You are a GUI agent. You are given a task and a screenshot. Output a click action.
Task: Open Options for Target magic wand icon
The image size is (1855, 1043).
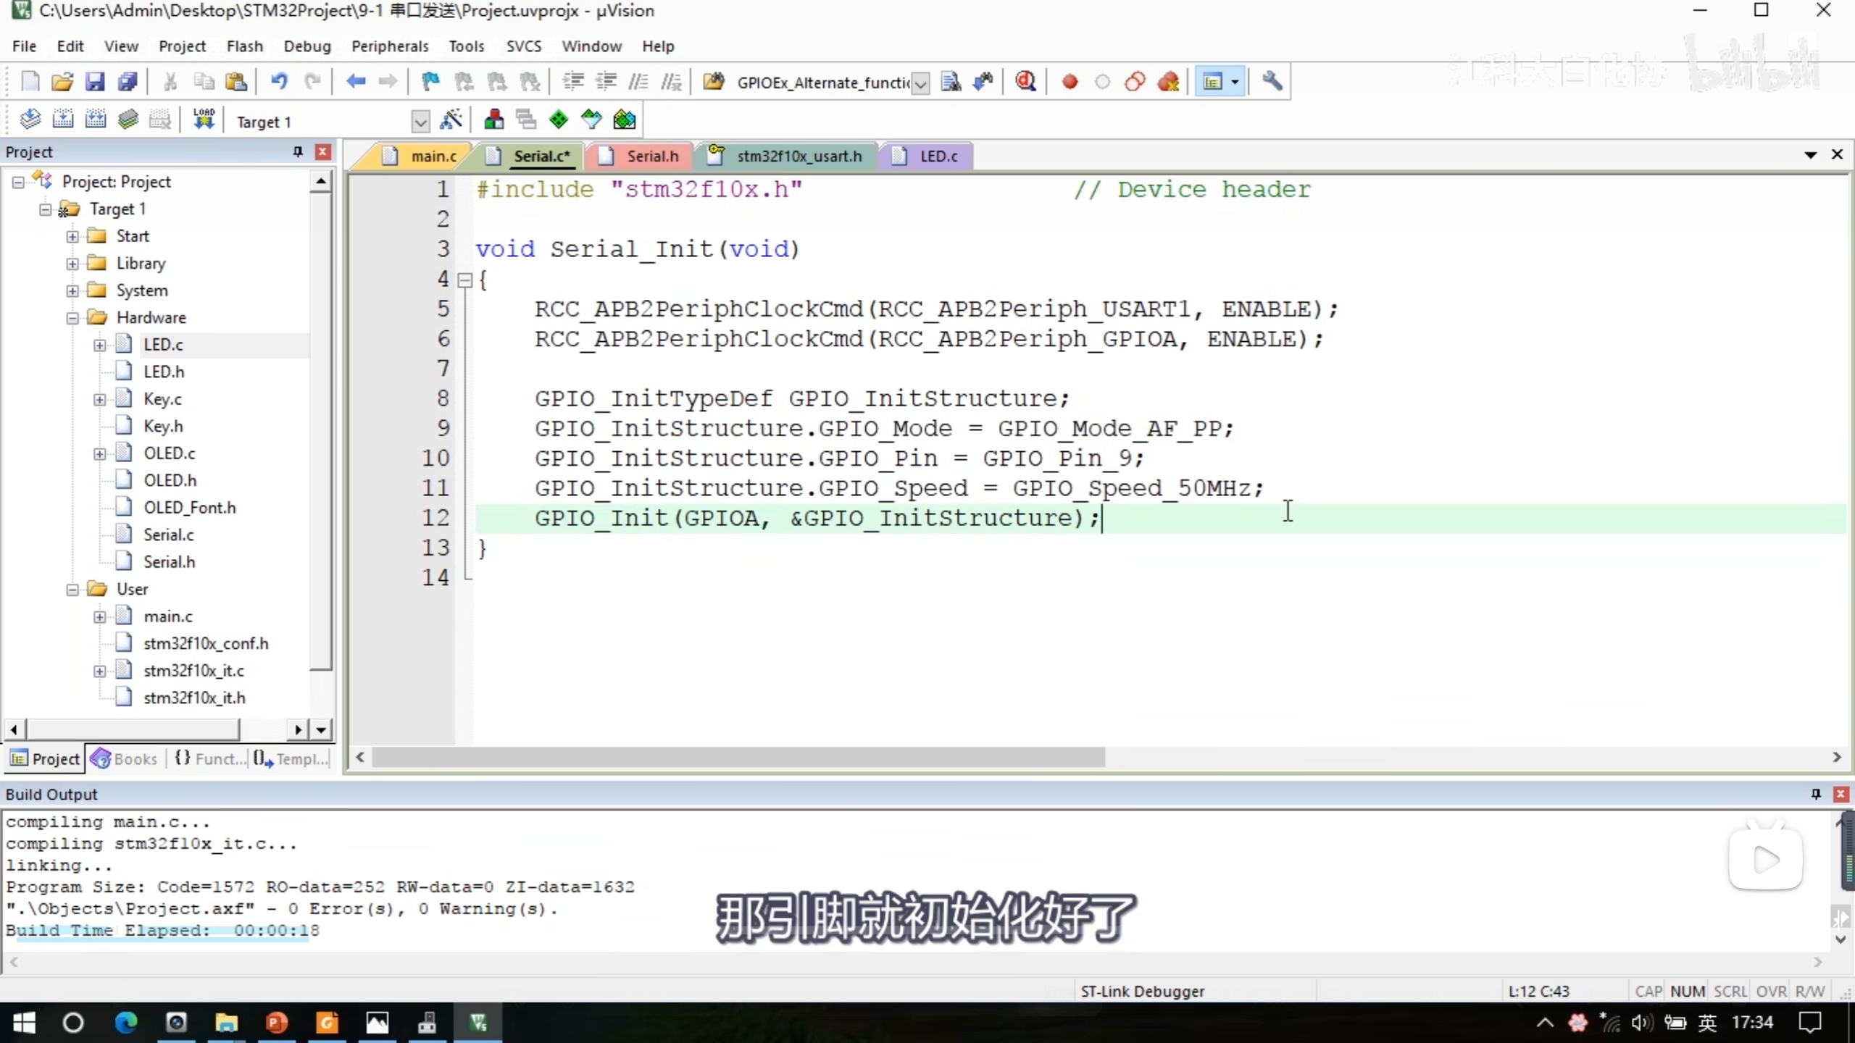coord(451,120)
